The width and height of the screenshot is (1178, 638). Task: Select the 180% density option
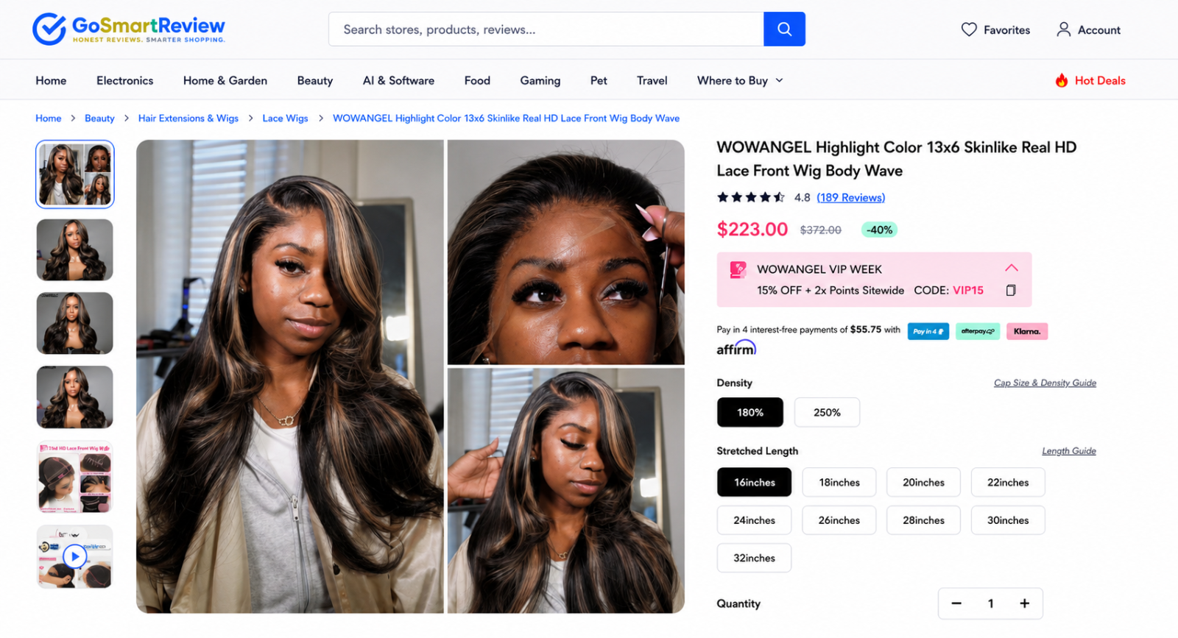tap(750, 412)
